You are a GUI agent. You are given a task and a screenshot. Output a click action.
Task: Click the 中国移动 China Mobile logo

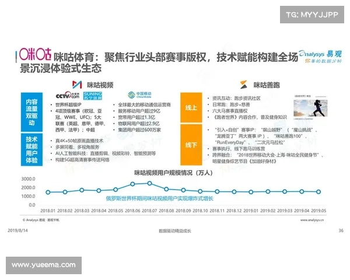click(140, 95)
